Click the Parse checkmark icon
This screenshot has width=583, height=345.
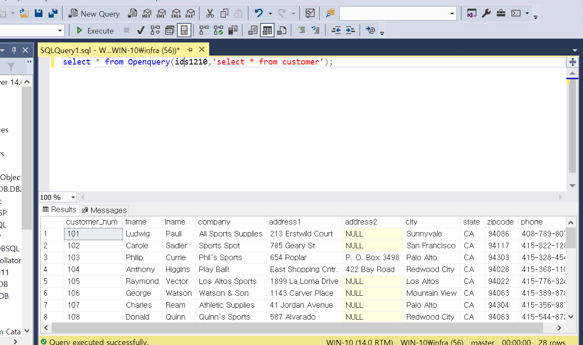tap(140, 31)
